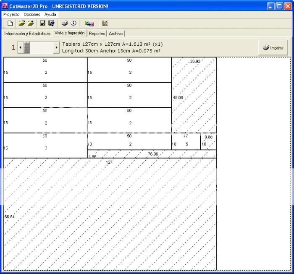Select the Reportes tab
The width and height of the screenshot is (294, 274).
tap(97, 34)
